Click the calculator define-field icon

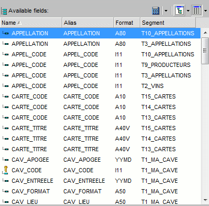click(156, 11)
